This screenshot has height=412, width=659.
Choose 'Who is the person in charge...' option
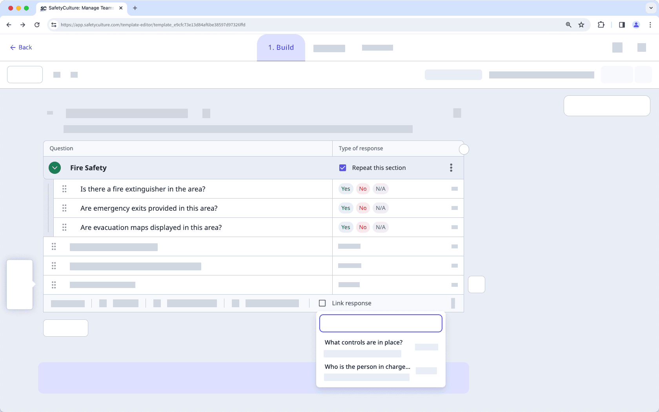coord(367,367)
